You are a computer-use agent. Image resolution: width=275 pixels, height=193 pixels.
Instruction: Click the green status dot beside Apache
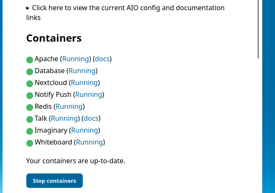[x=30, y=60]
